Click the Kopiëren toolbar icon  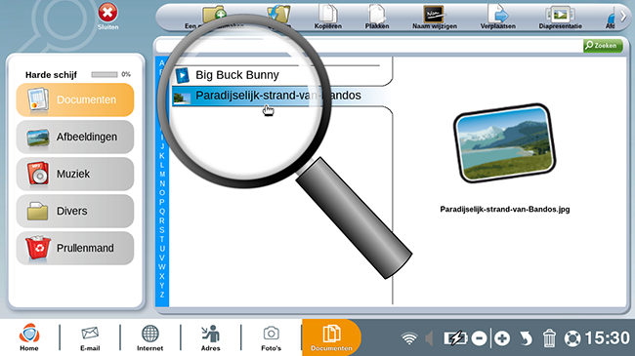click(x=327, y=14)
